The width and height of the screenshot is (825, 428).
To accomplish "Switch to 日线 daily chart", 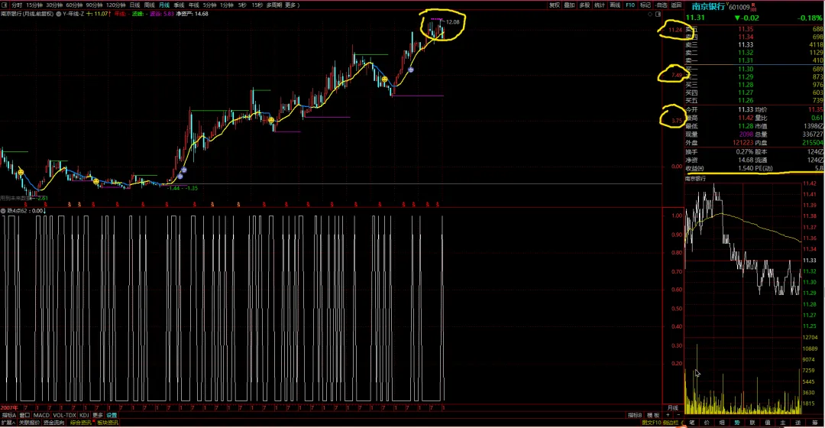I will click(x=134, y=5).
